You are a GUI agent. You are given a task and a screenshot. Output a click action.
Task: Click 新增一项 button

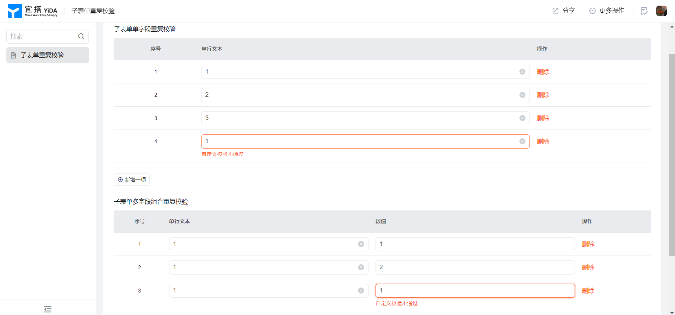(132, 179)
